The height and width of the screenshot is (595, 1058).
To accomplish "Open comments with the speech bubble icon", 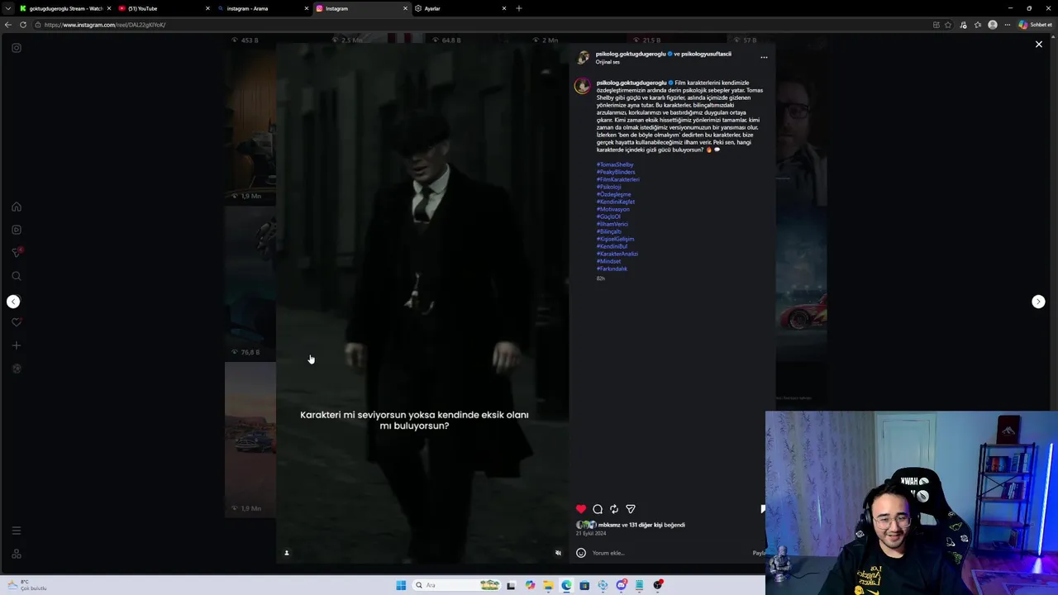I will click(x=598, y=509).
